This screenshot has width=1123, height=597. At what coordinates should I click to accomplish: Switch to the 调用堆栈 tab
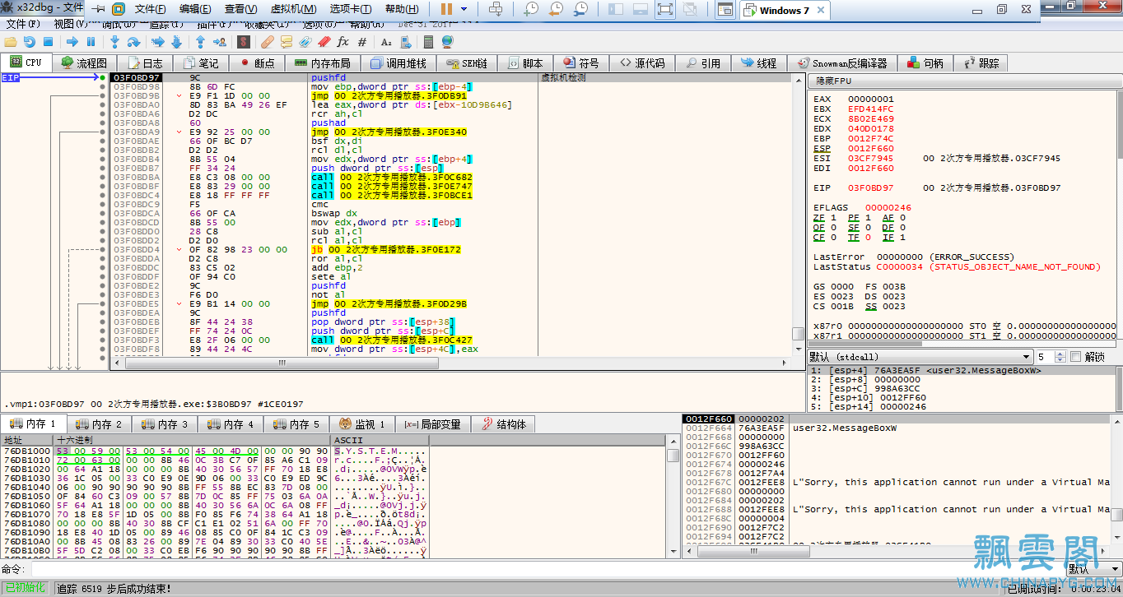(398, 63)
